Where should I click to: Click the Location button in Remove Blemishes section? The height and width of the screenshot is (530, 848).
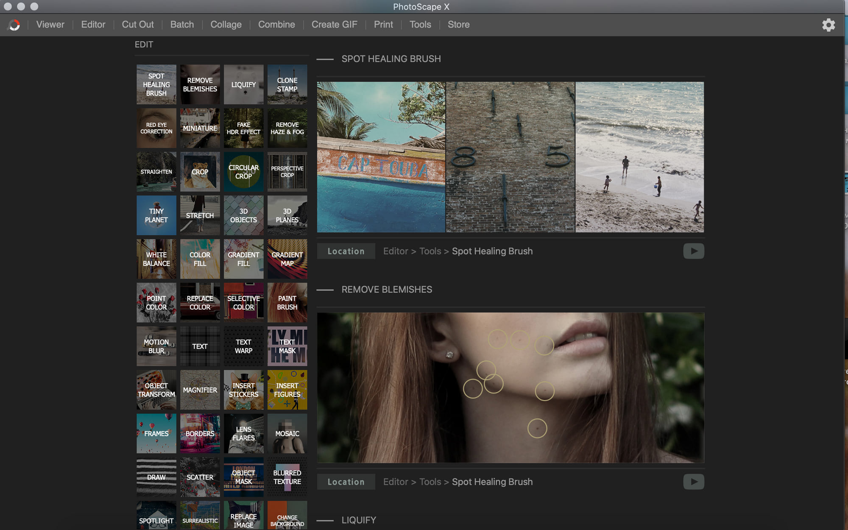[x=346, y=482]
